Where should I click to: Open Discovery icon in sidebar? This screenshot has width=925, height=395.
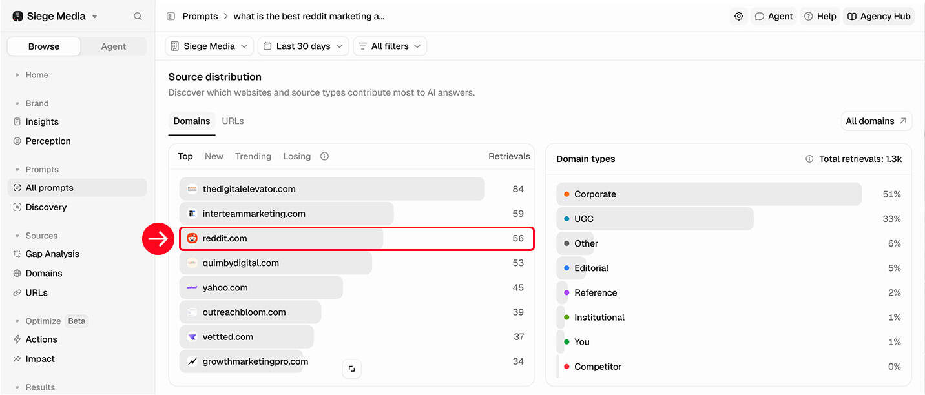tap(17, 207)
